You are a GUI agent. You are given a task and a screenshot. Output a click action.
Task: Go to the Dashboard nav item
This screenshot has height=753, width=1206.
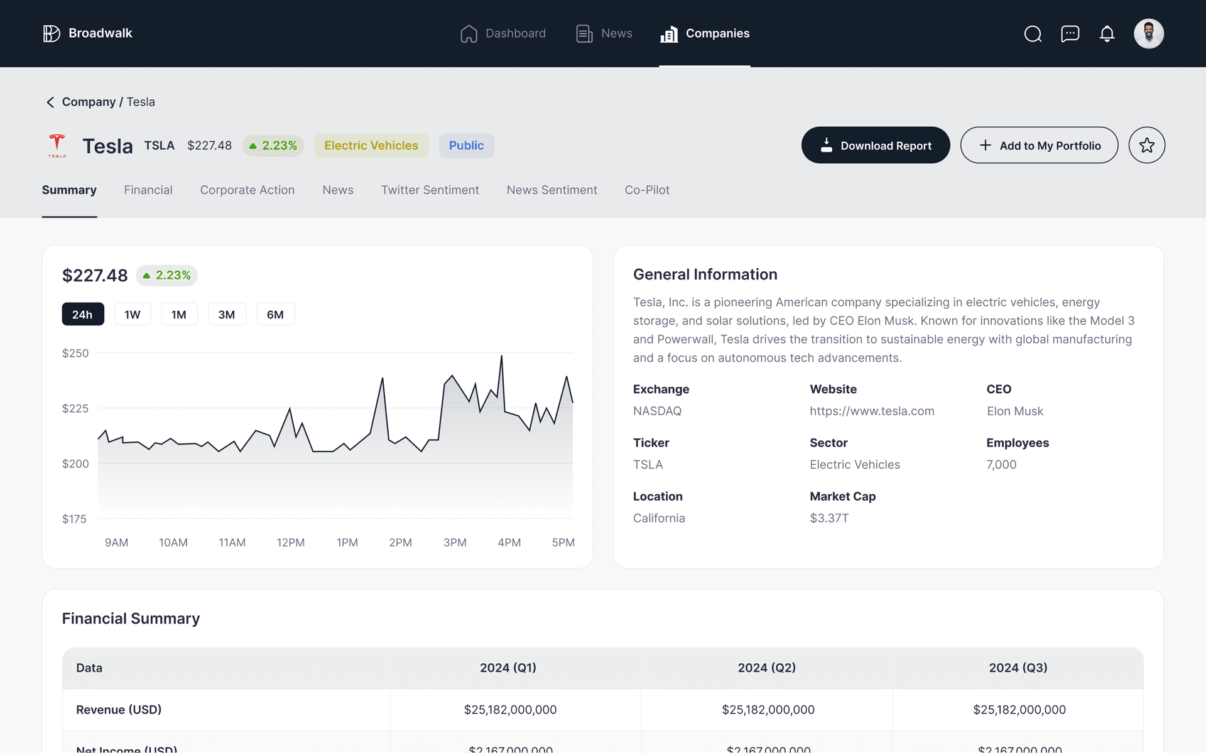coord(503,33)
